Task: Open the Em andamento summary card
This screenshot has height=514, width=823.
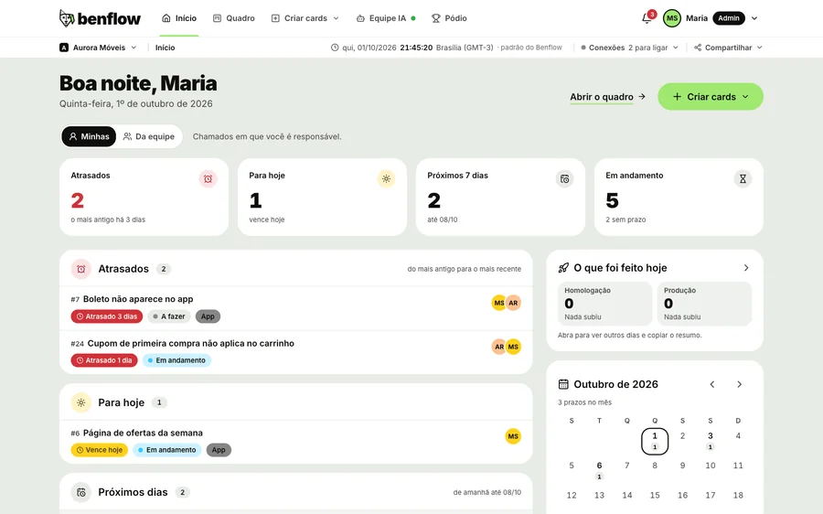Action: click(x=679, y=197)
